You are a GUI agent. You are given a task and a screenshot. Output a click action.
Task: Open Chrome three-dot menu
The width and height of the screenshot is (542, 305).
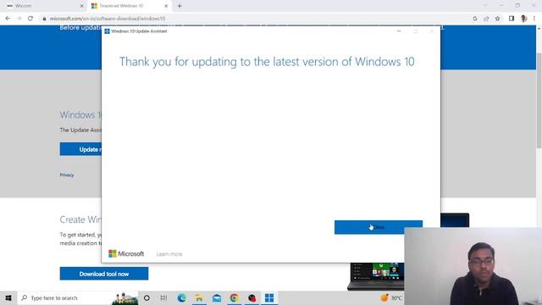click(534, 19)
